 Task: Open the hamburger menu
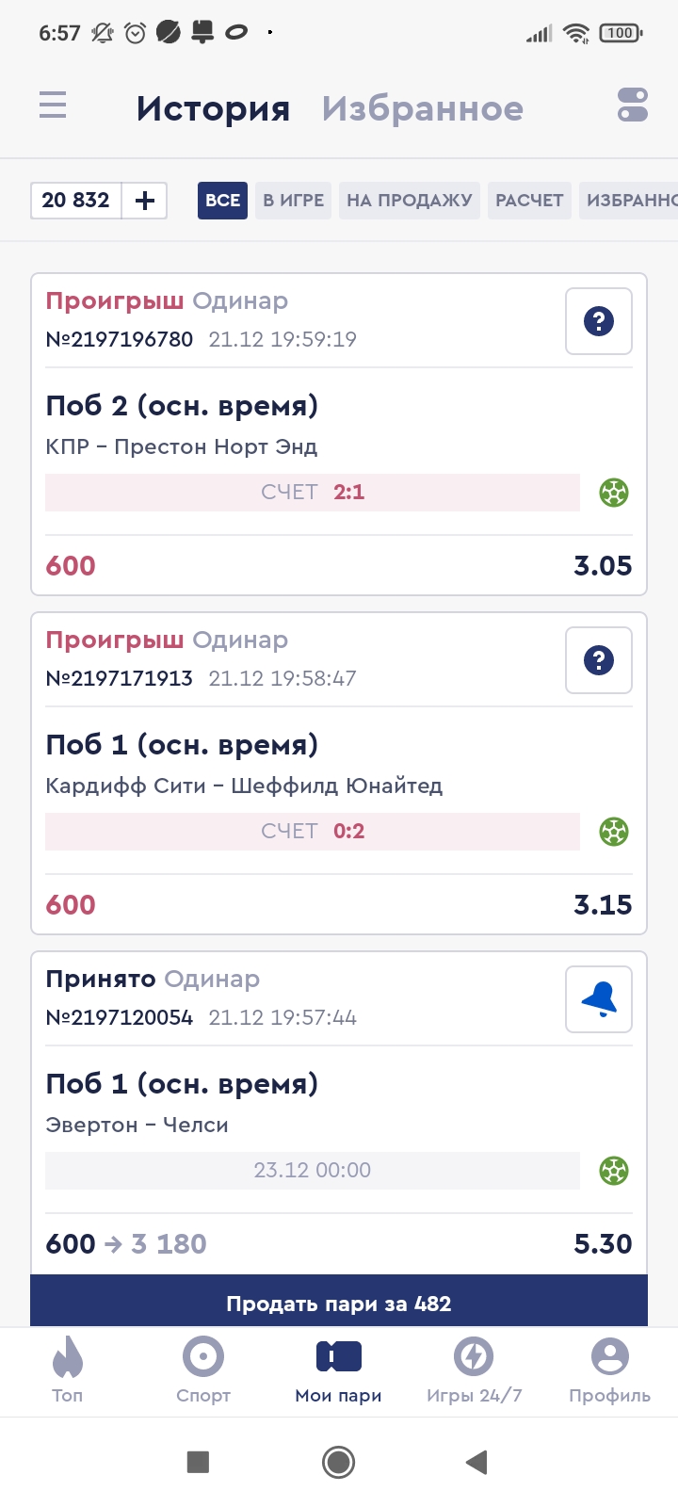[53, 105]
